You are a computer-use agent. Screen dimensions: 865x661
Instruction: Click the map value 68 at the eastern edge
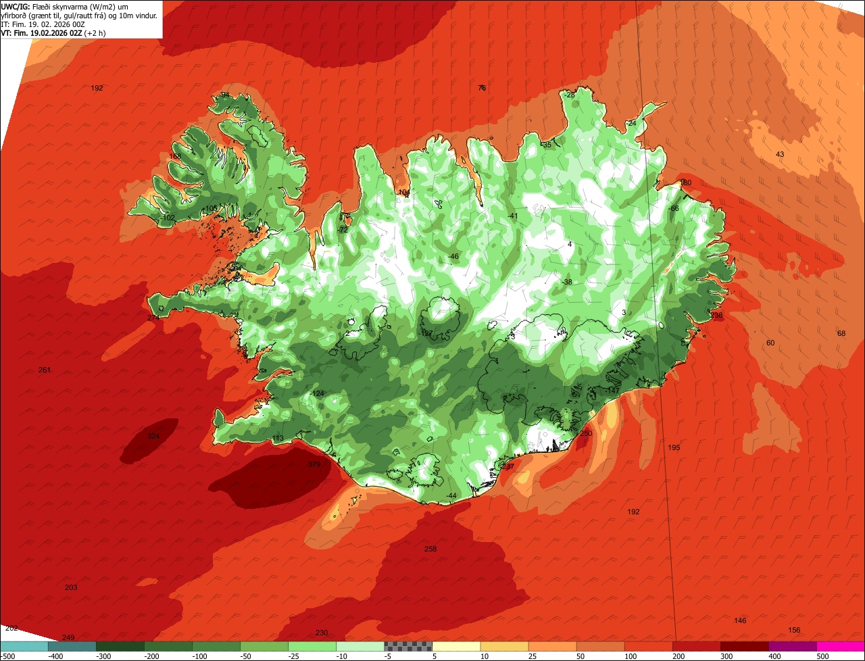click(841, 334)
